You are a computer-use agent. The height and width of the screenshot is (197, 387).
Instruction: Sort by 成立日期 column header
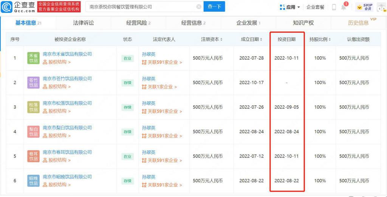(252, 39)
